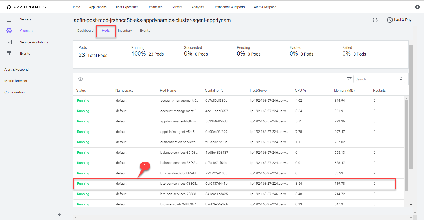The width and height of the screenshot is (424, 220).
Task: Click the pods table vertical scrollbar
Action: point(406,145)
